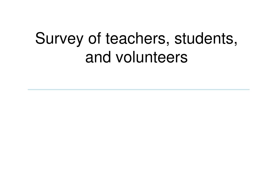This screenshot has height=192, width=256.
Task: Click the letter "d" in "students"
Action: [x=199, y=38]
